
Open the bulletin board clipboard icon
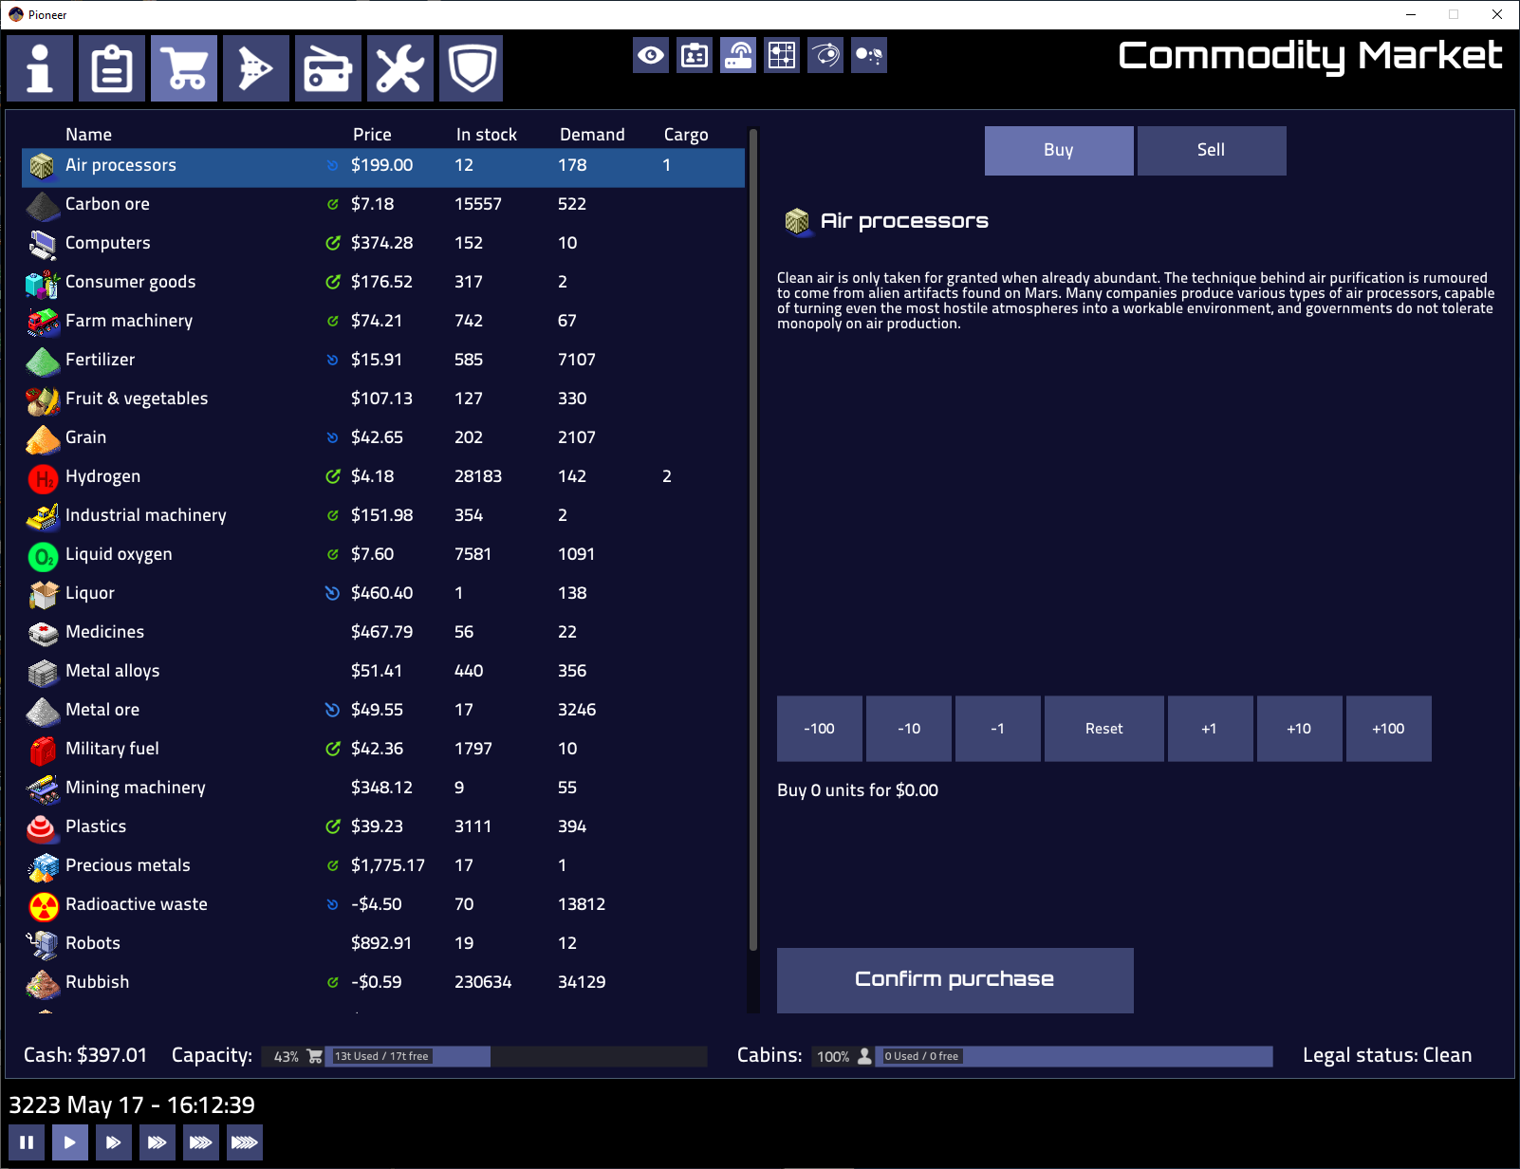112,67
